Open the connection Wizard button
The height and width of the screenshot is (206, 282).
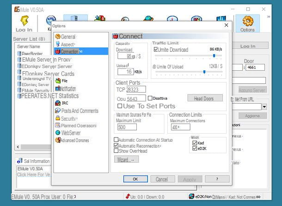tap(126, 159)
